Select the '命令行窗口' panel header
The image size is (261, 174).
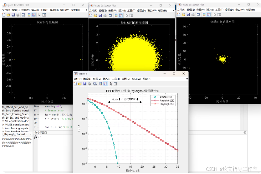(41, 133)
